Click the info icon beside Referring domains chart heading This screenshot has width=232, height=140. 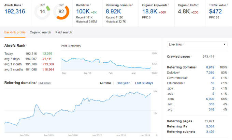(x=37, y=82)
